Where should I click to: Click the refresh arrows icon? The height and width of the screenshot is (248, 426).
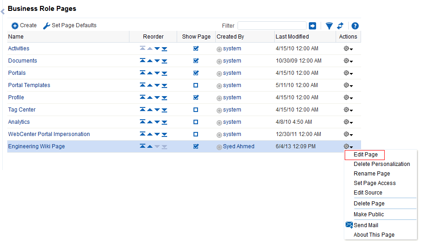tap(340, 26)
